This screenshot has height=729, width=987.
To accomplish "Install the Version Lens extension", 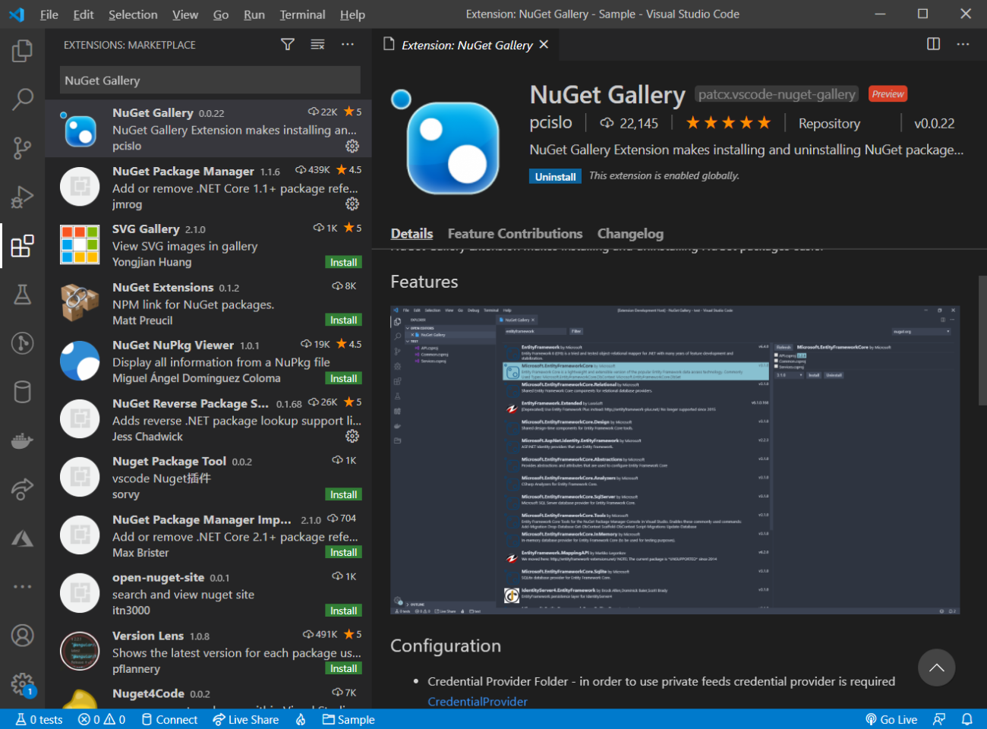I will 343,668.
